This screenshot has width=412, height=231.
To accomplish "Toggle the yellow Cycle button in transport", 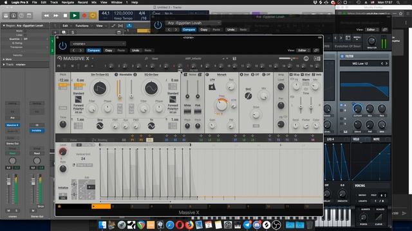I will click(x=93, y=15).
